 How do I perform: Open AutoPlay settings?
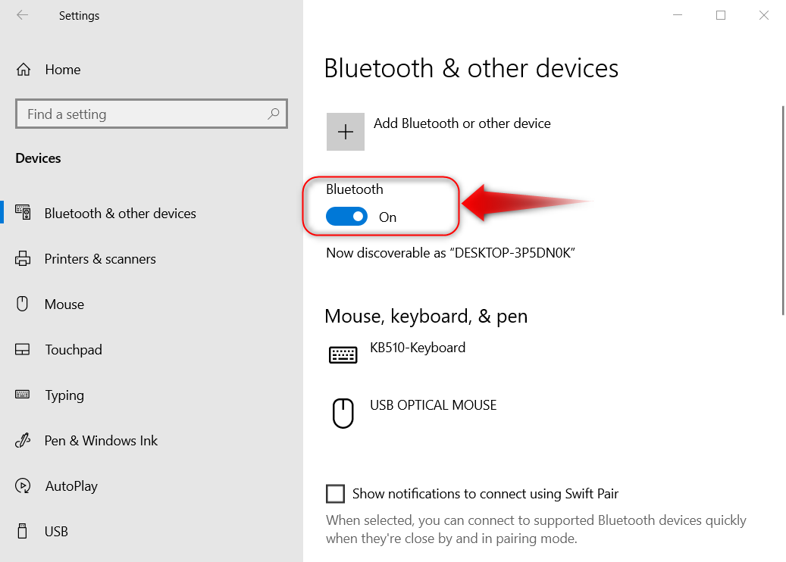pyautogui.click(x=71, y=486)
